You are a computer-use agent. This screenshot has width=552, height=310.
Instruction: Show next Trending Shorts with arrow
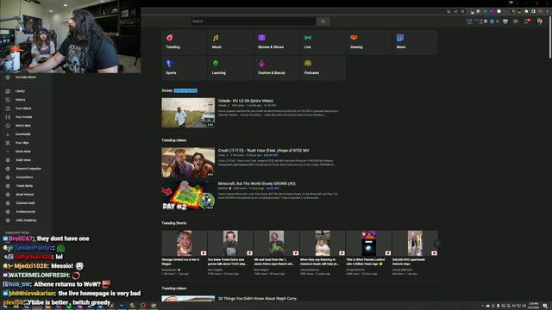coord(437,243)
